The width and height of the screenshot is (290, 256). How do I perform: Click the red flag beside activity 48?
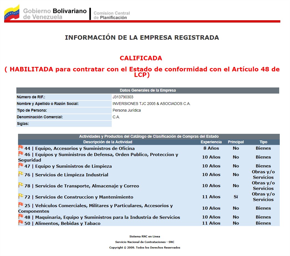tap(21, 216)
